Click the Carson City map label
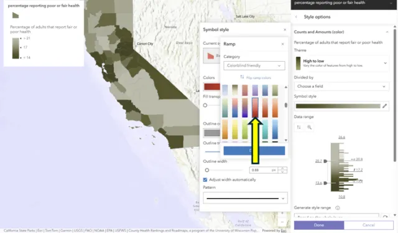Image resolution: width=398 pixels, height=233 pixels. point(145,44)
